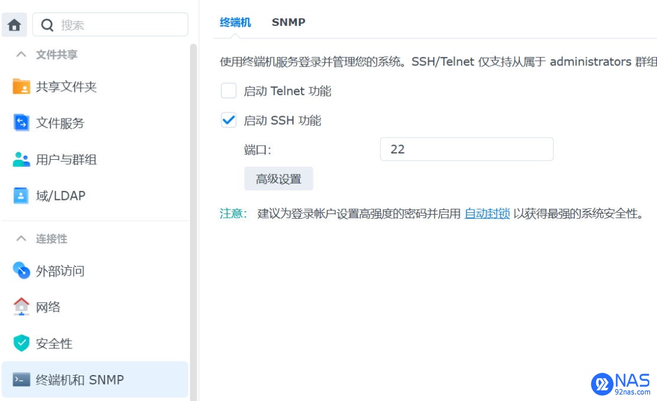Select the 外部访问 sidebar label
Image resolution: width=657 pixels, height=401 pixels.
pyautogui.click(x=60, y=271)
